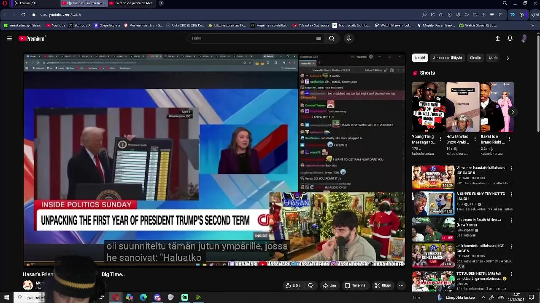Open the Discord taskbar icon
540x303 pixels.
tap(157, 297)
